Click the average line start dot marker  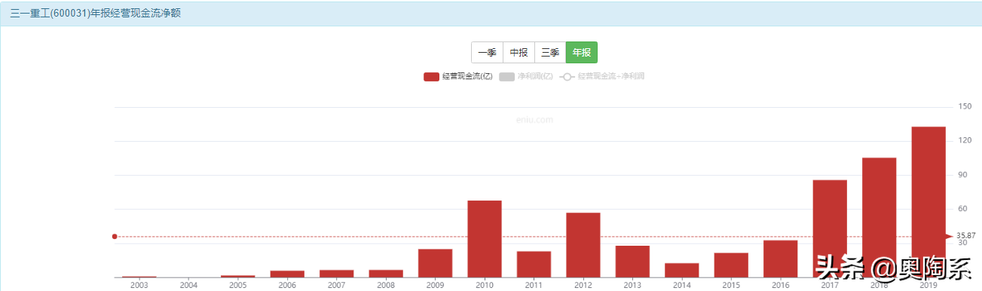click(x=115, y=237)
